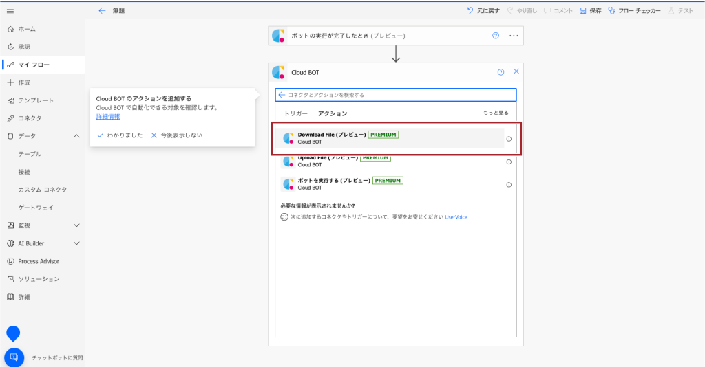Click the テンプレート icon
The height and width of the screenshot is (367, 705).
pyautogui.click(x=10, y=100)
